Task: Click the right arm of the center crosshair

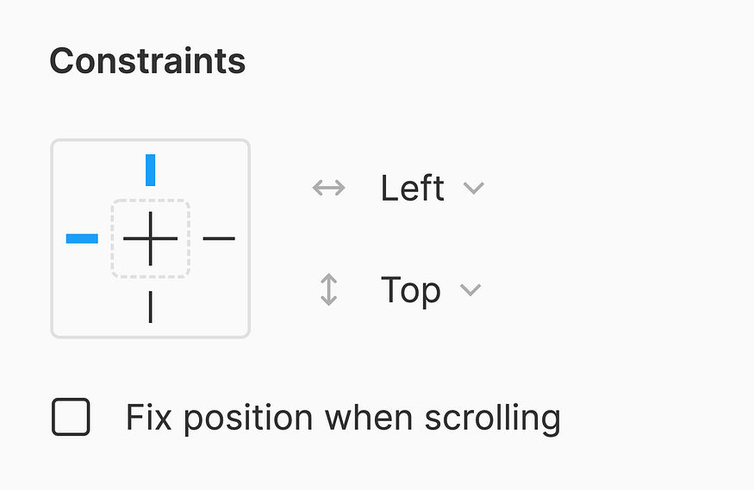Action: [x=167, y=239]
